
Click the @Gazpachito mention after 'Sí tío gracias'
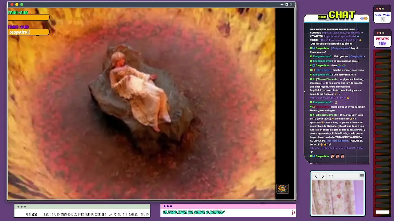point(356,56)
